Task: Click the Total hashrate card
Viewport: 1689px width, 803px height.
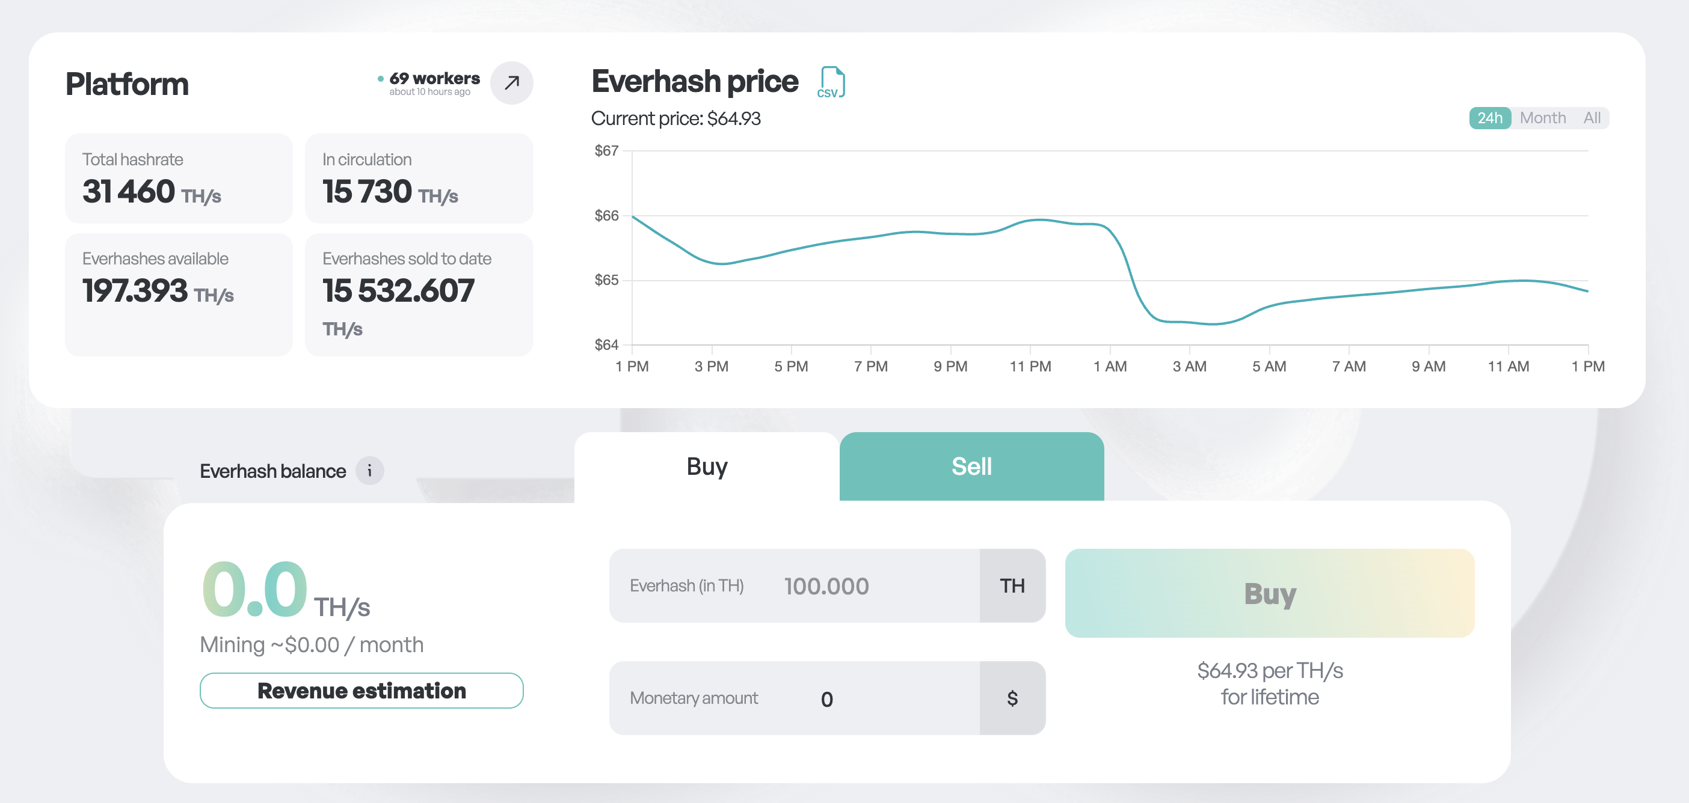Action: (x=178, y=178)
